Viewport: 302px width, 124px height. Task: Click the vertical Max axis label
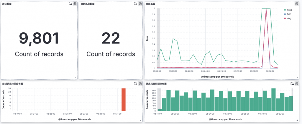pyautogui.click(x=147, y=39)
